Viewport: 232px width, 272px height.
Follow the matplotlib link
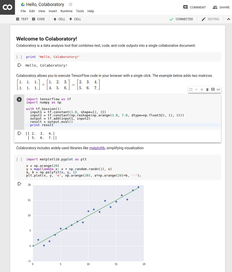click(x=97, y=148)
